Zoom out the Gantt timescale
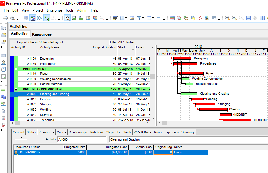The height and width of the screenshot is (173, 268). (234, 18)
